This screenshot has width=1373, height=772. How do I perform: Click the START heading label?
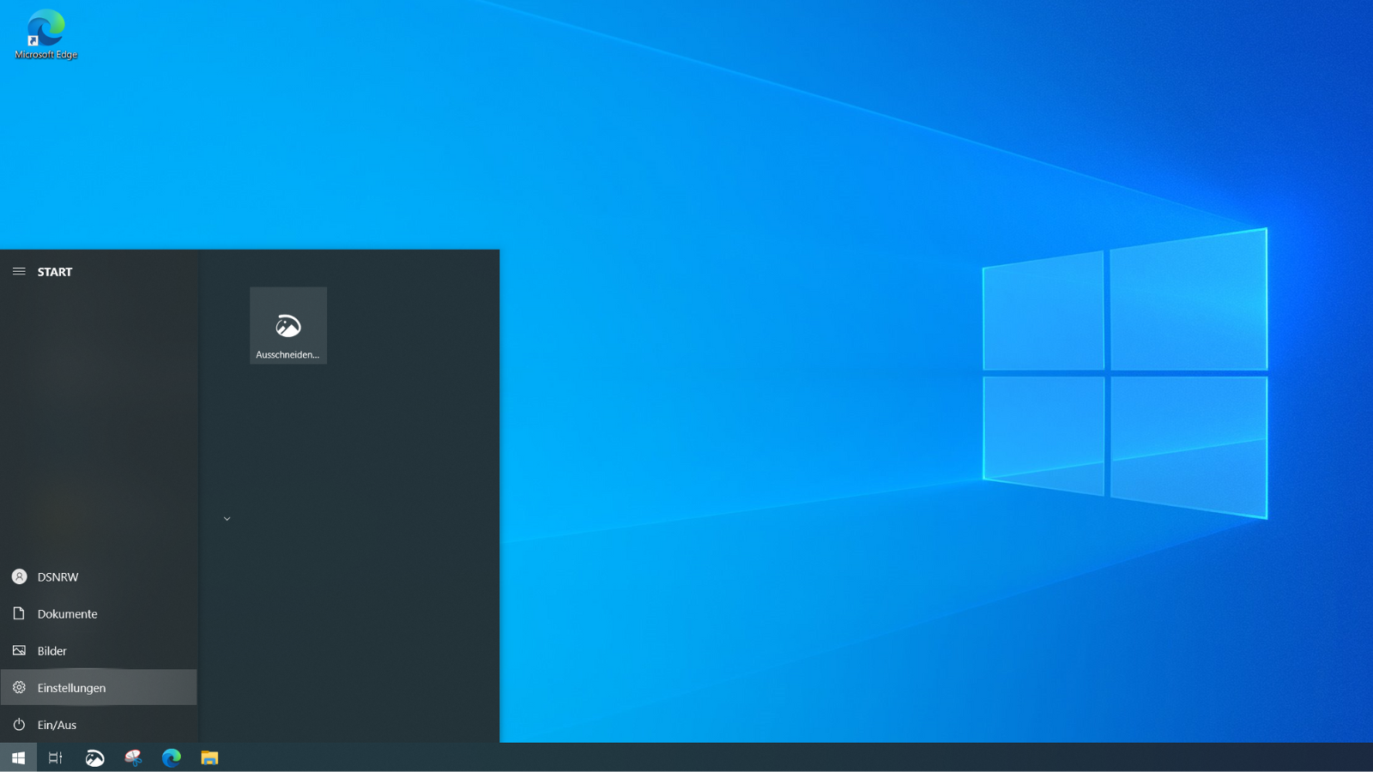(x=55, y=272)
